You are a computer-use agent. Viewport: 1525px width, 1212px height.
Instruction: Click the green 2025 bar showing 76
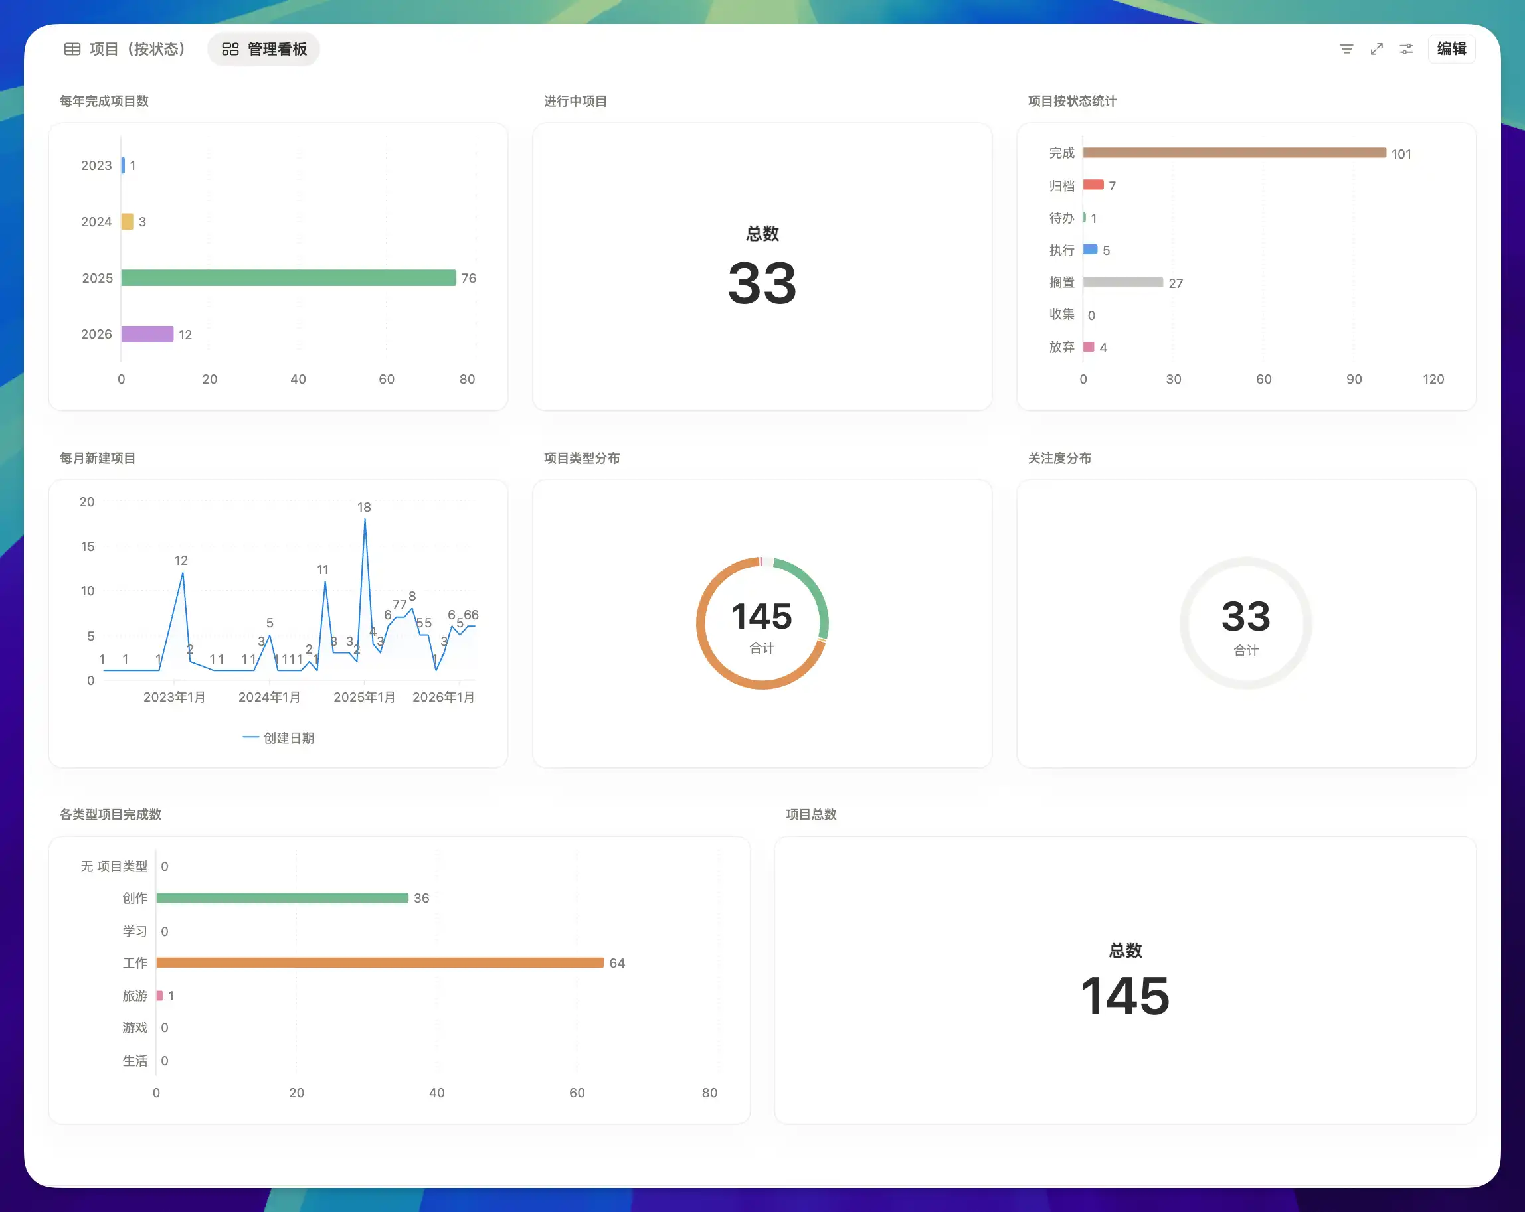(288, 277)
